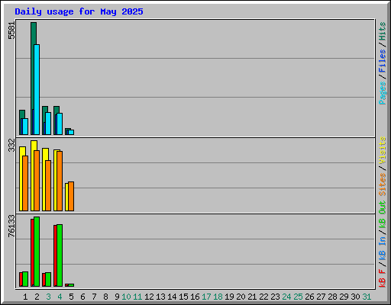
Task: Click the orange sites bar for day 1
Action: coord(25,183)
